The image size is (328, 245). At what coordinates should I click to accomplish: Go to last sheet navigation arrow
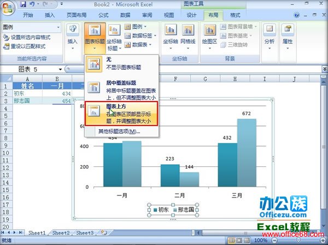point(21,232)
